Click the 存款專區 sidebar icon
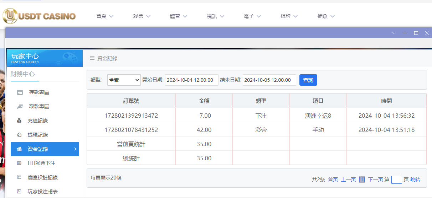Screen dimensions: 432x198 pyautogui.click(x=20, y=92)
